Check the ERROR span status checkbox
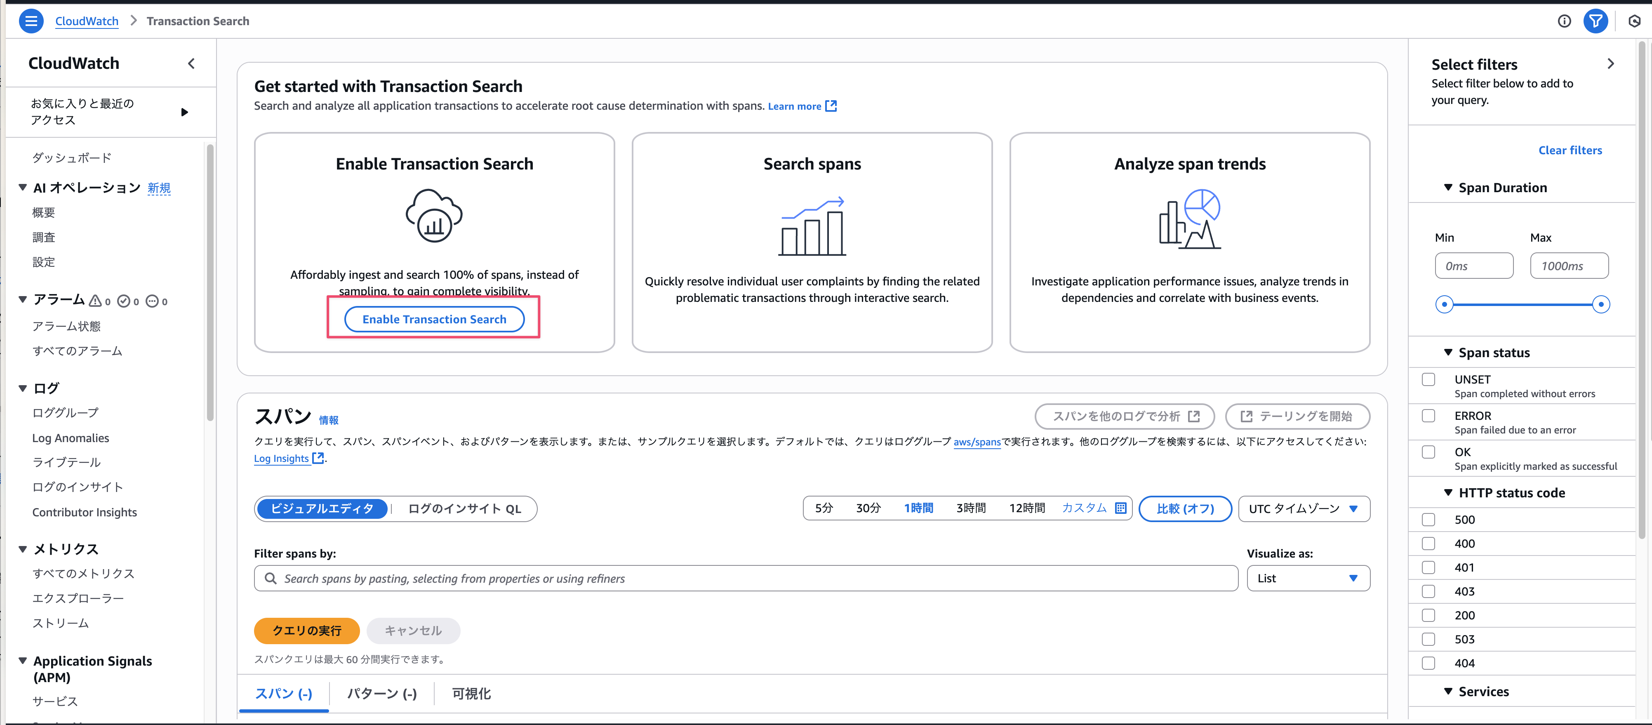This screenshot has width=1652, height=725. tap(1428, 416)
